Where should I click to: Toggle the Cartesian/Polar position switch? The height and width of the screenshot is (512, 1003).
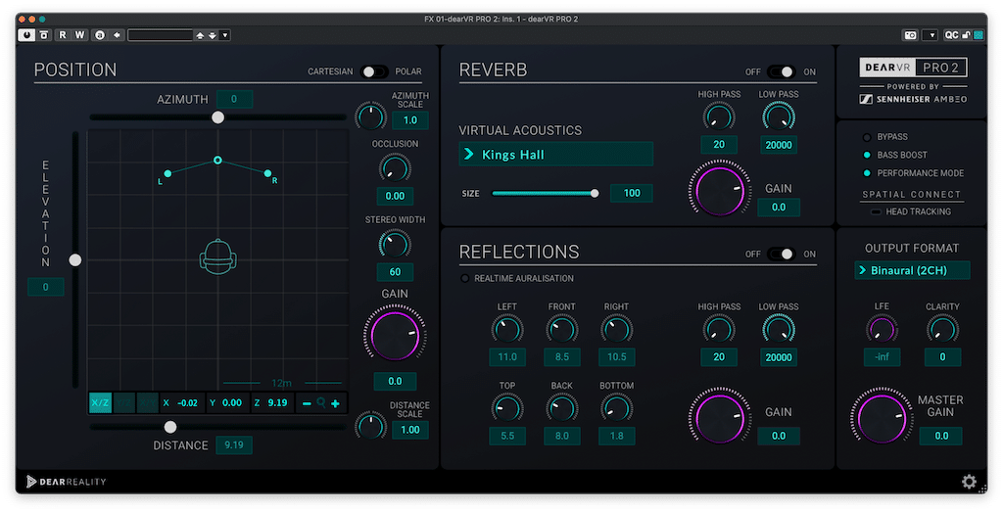click(373, 71)
